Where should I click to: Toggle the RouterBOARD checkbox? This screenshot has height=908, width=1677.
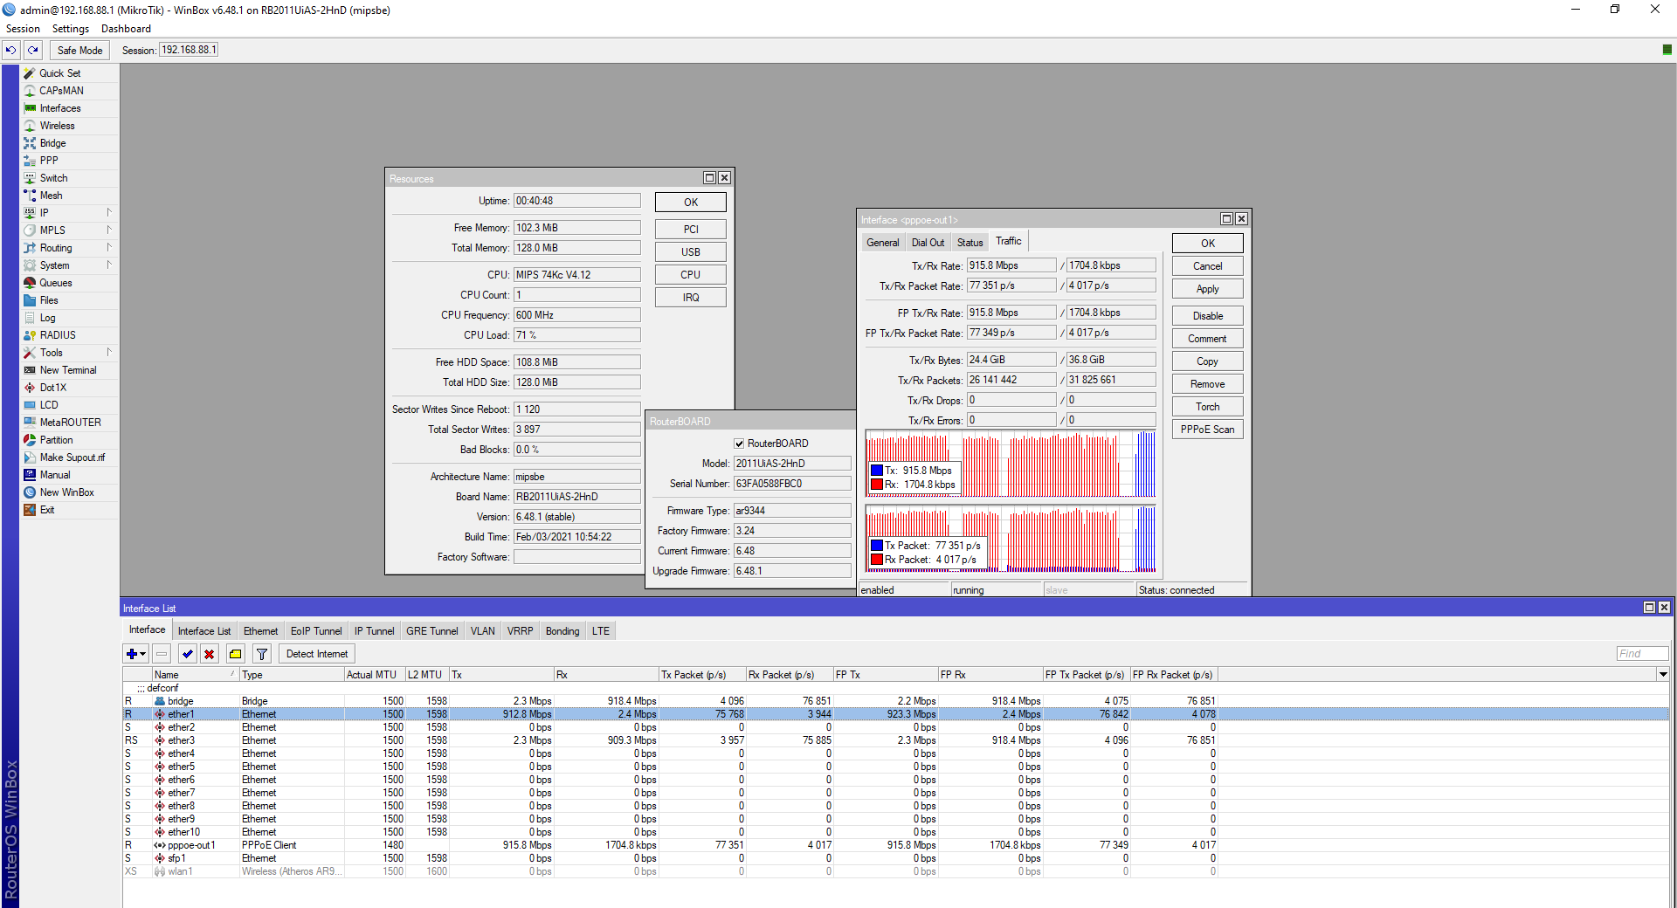coord(739,444)
